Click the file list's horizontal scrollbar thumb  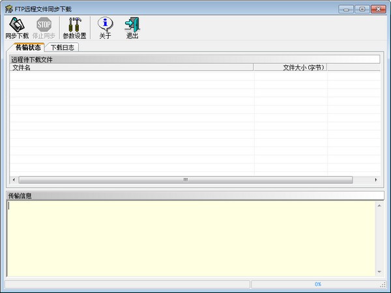[185, 180]
